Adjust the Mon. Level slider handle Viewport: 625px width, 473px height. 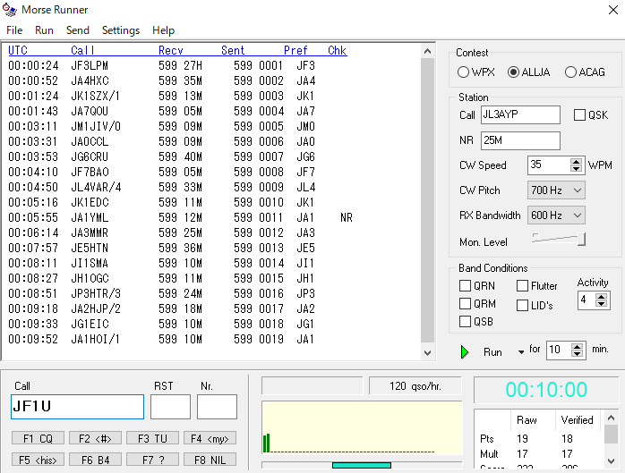(x=581, y=240)
